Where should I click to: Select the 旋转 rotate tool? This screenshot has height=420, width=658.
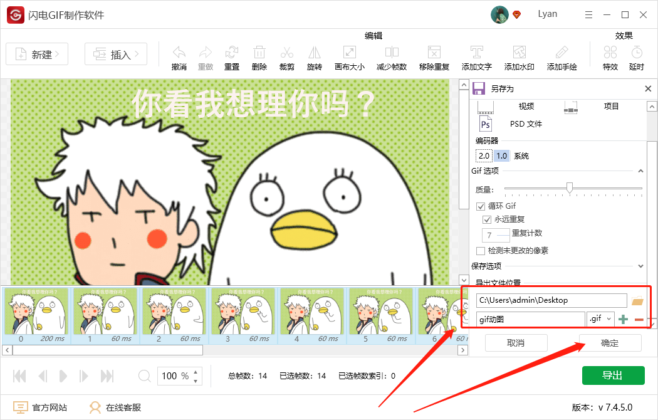coord(315,53)
